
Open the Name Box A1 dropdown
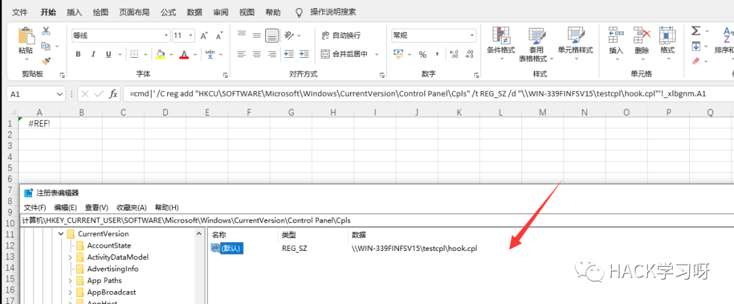[x=60, y=94]
